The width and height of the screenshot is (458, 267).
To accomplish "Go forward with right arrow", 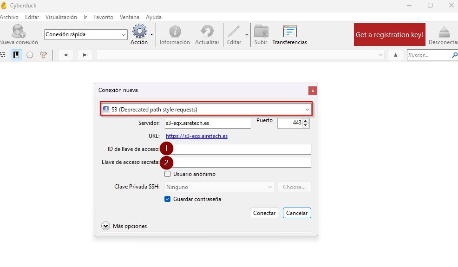I will (85, 55).
